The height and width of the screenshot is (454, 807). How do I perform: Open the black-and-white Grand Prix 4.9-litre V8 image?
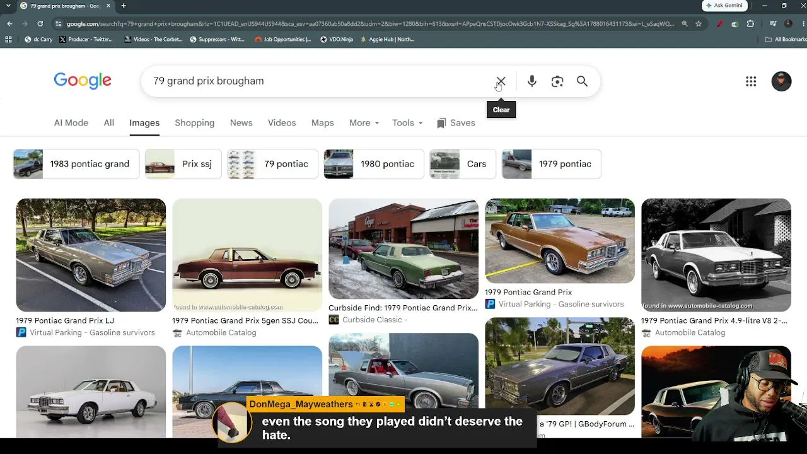716,255
